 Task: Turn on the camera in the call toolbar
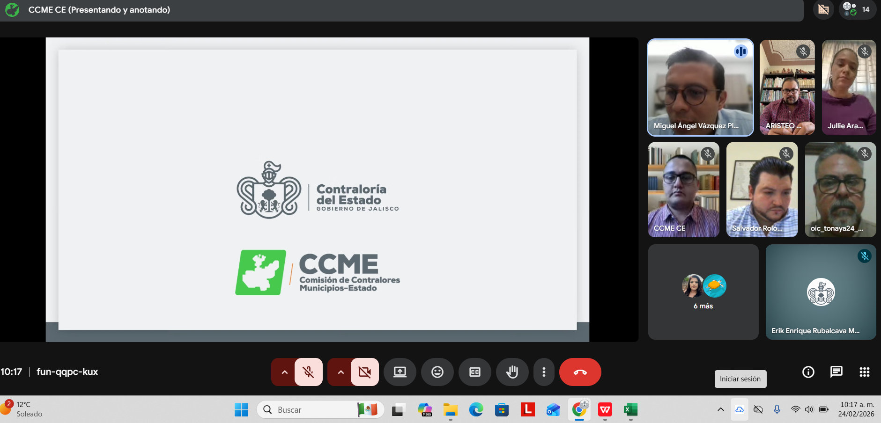(x=365, y=372)
